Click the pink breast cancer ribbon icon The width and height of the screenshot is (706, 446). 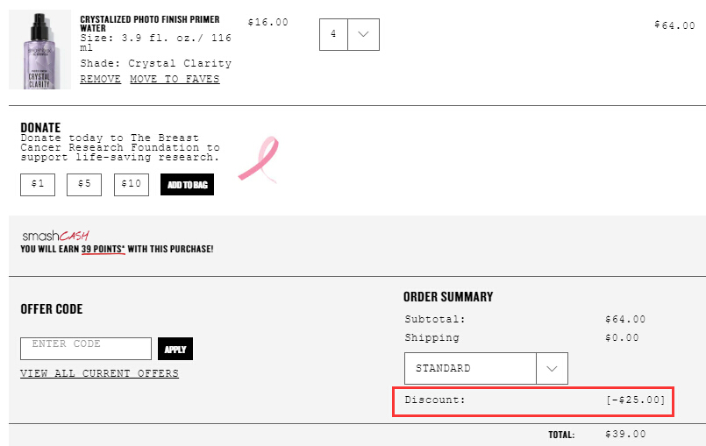[259, 159]
